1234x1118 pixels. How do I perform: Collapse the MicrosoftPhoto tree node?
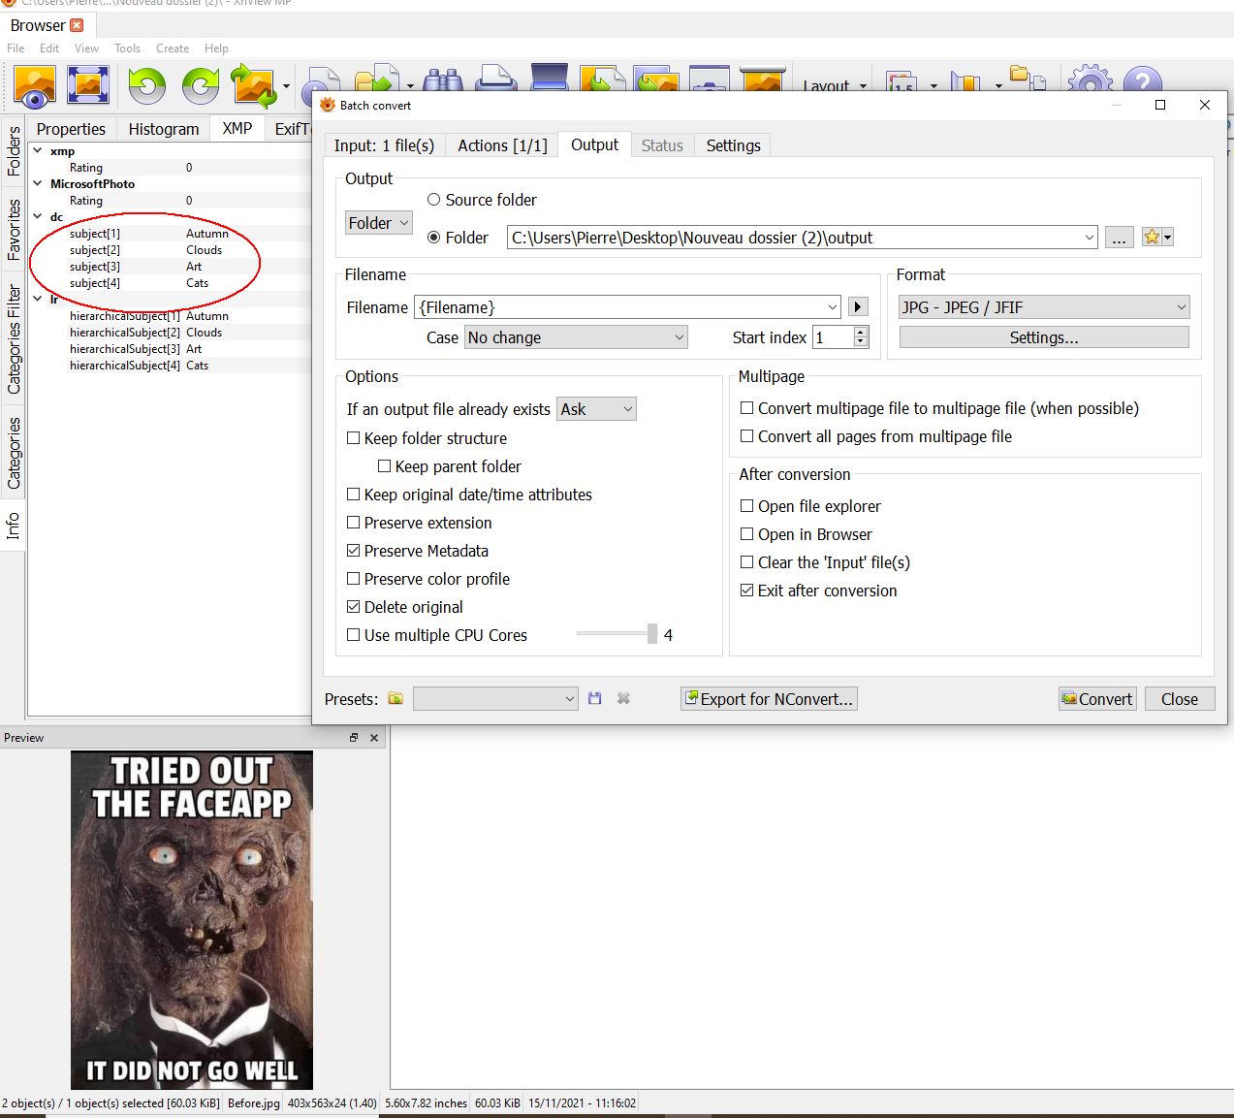pyautogui.click(x=38, y=183)
